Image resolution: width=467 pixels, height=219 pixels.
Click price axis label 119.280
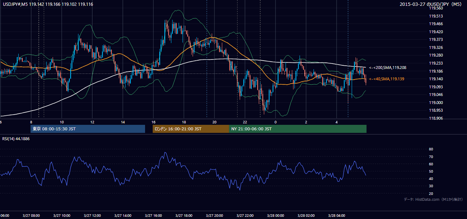pos(436,55)
